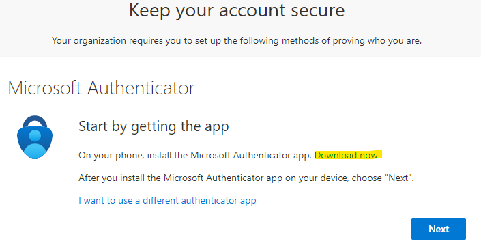Click the Keep your account secure heading
This screenshot has width=481, height=250.
click(237, 10)
